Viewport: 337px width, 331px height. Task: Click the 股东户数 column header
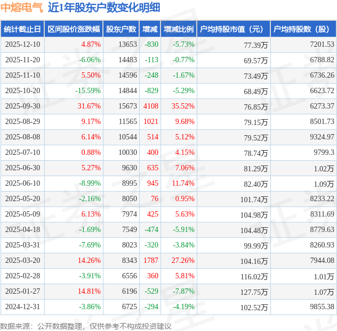coord(121,29)
